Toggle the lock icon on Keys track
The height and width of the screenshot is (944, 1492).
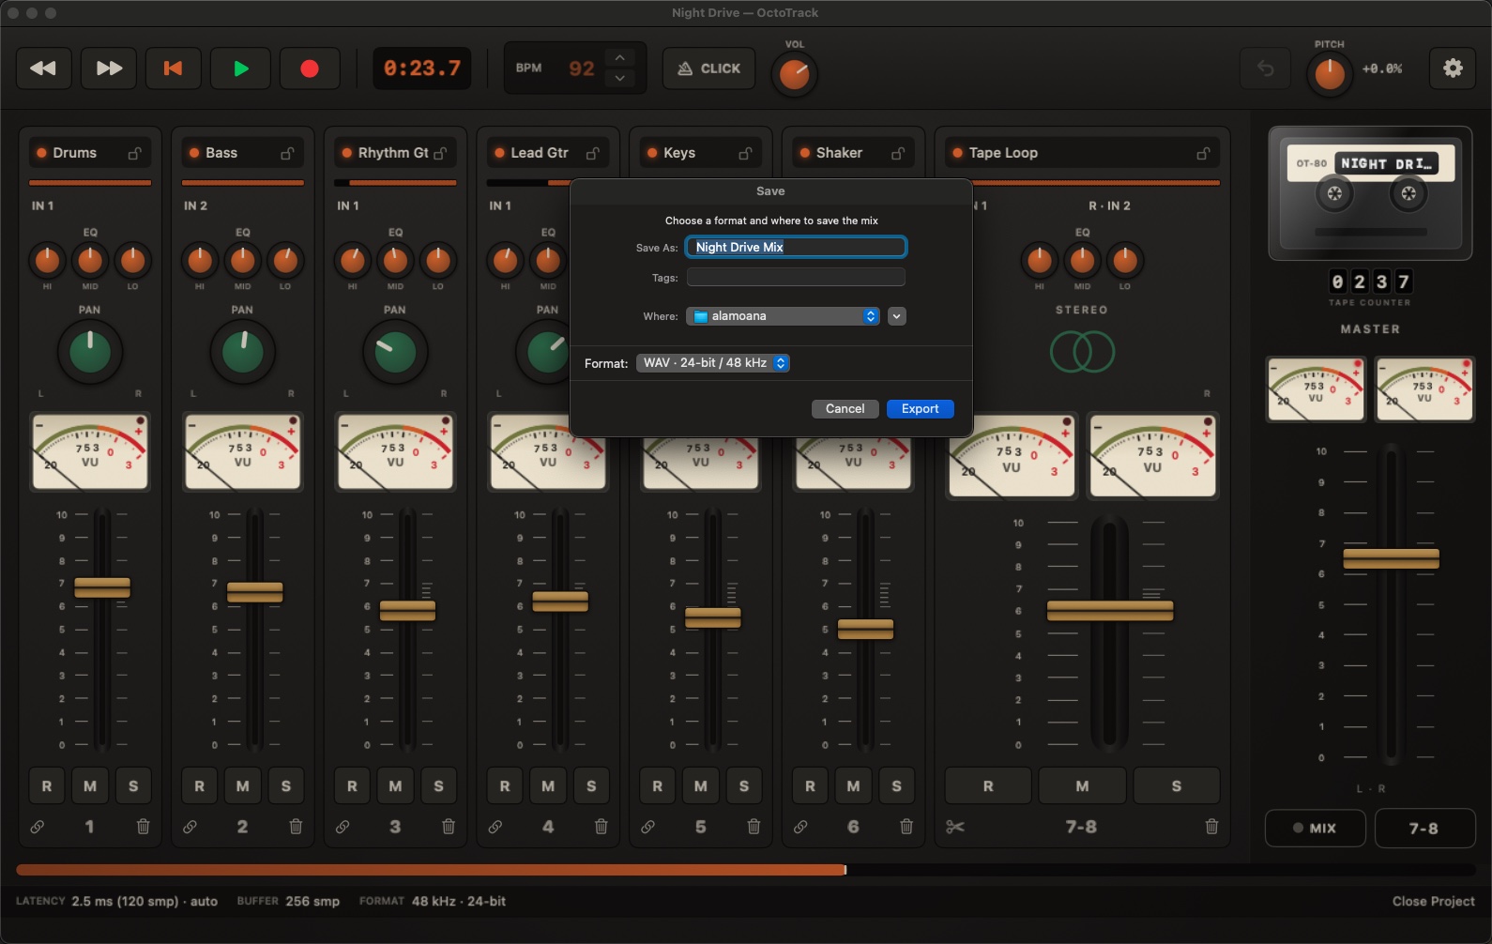coord(745,153)
